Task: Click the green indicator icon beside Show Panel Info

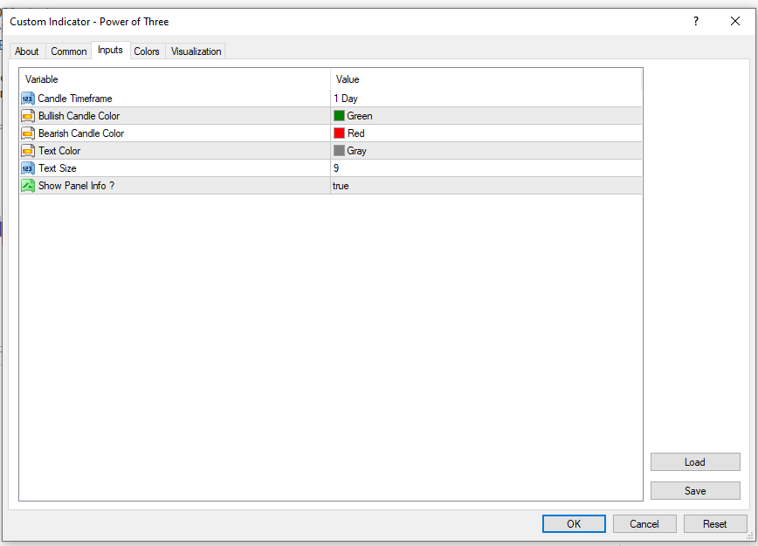Action: coord(27,186)
